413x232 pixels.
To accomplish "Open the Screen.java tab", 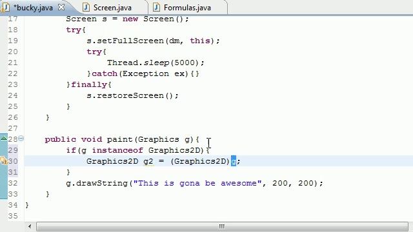I will coord(112,8).
